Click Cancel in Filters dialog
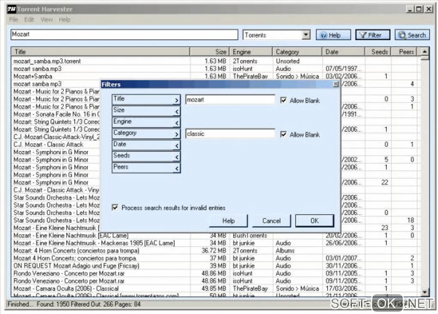Image resolution: width=438 pixels, height=314 pixels. click(271, 221)
